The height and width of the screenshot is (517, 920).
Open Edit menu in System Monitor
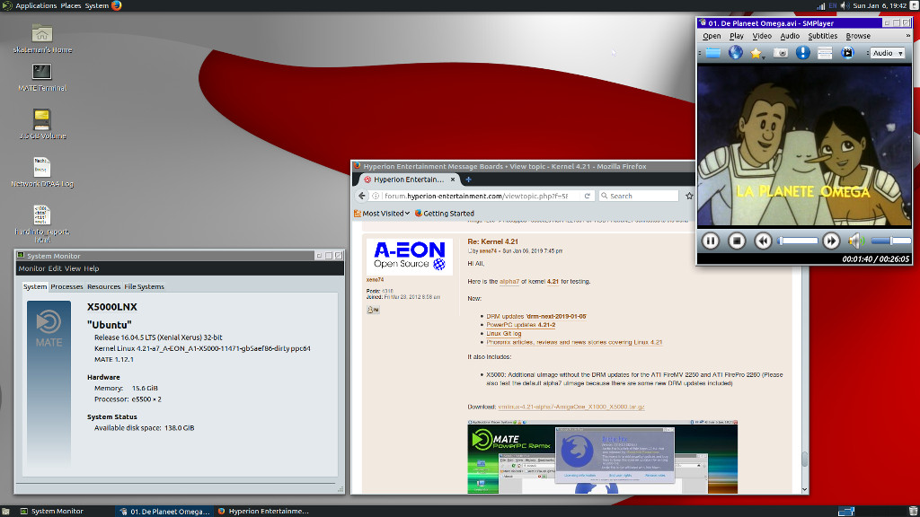click(x=55, y=268)
